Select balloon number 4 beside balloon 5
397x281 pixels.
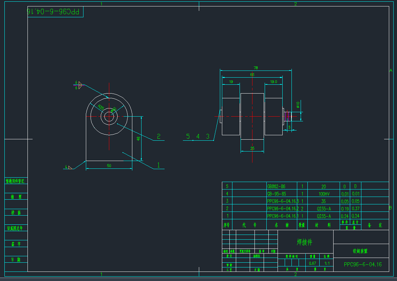[x=198, y=137]
